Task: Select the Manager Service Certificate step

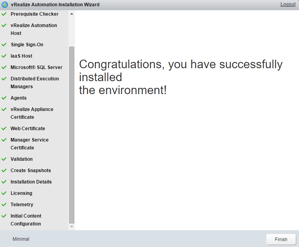Action: pyautogui.click(x=29, y=144)
